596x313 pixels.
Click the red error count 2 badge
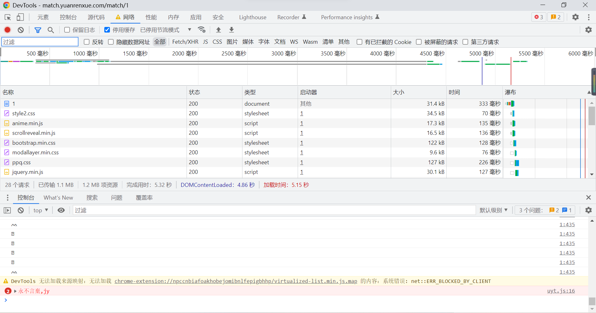(x=8, y=291)
